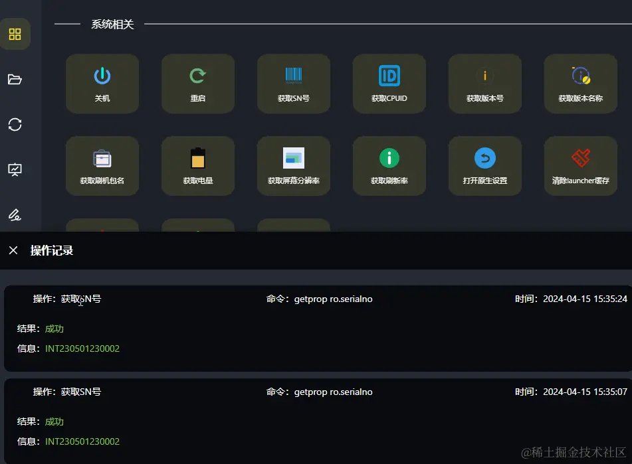Viewport: 632px width, 464px height.
Task: Shut down the device with 关机
Action: (x=102, y=84)
